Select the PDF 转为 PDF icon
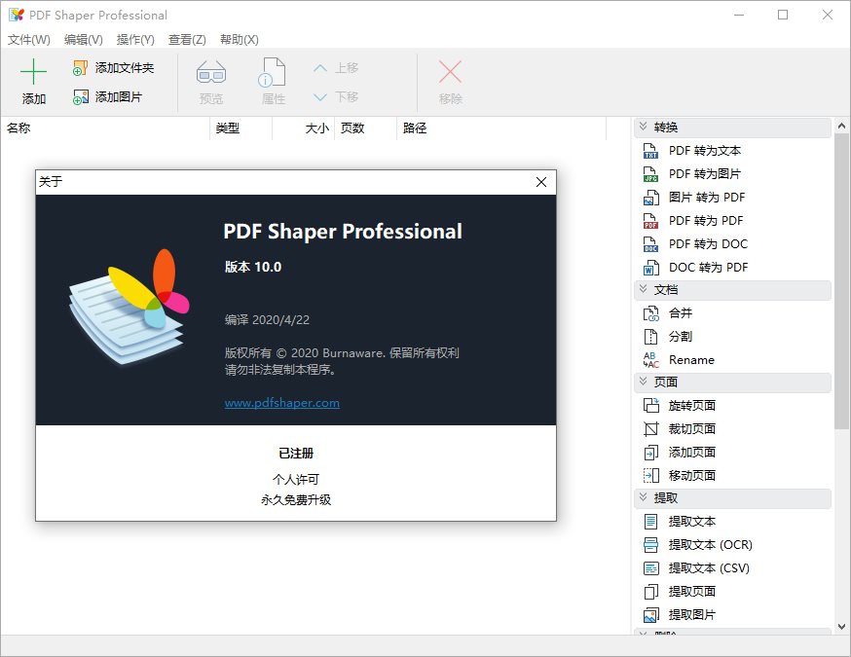The image size is (851, 657). (650, 221)
